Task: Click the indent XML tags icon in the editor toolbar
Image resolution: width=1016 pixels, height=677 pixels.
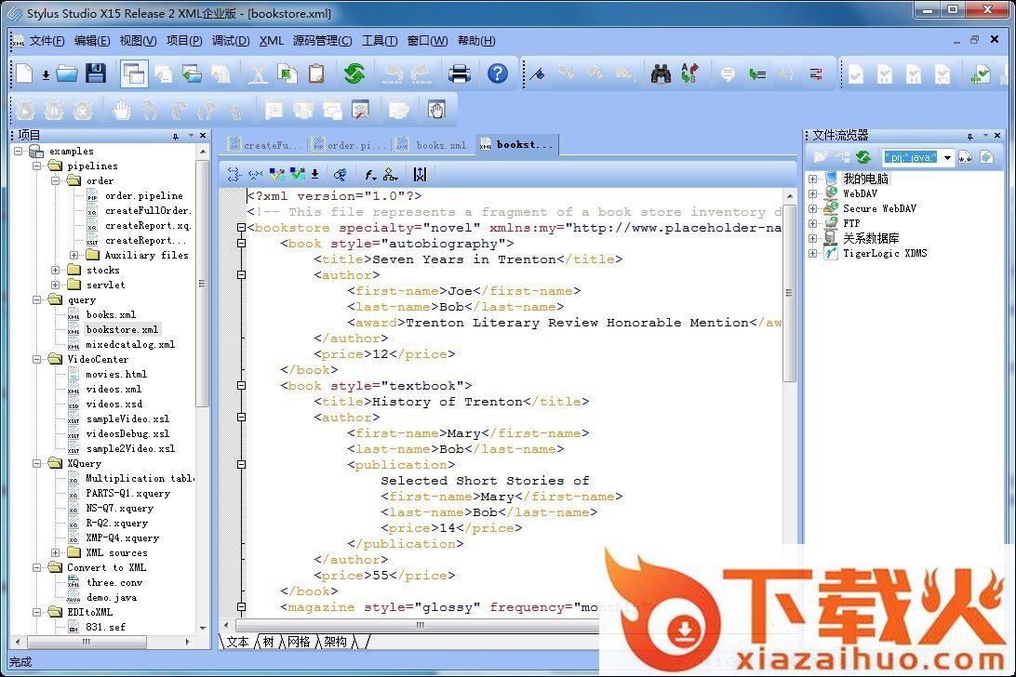Action: 234,174
